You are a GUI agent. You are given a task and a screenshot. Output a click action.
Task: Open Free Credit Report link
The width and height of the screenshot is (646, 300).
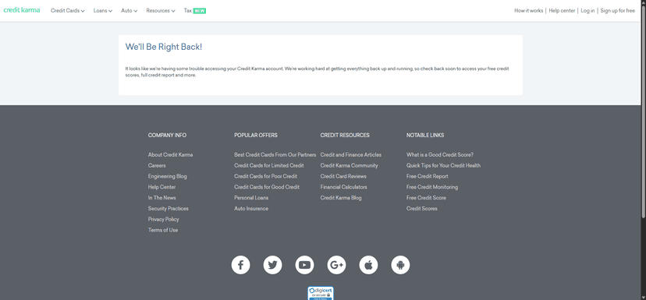[x=428, y=176]
